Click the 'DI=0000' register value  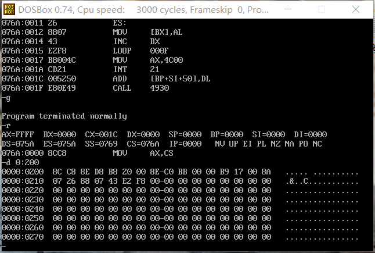pos(311,134)
